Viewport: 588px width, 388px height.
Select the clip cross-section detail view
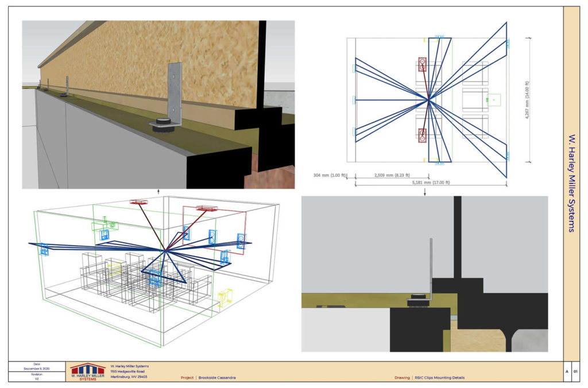coord(424,274)
